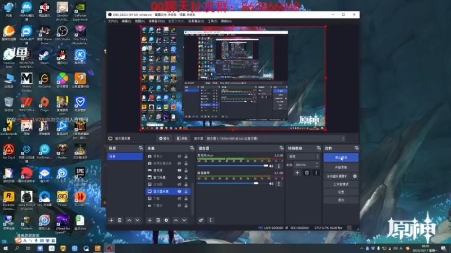Add a transition with plus icon in 转场特效 panel
Viewport: 451px width, 253px height.
click(298, 173)
